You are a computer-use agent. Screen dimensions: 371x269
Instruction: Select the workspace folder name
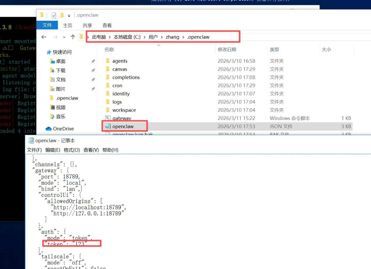[124, 110]
